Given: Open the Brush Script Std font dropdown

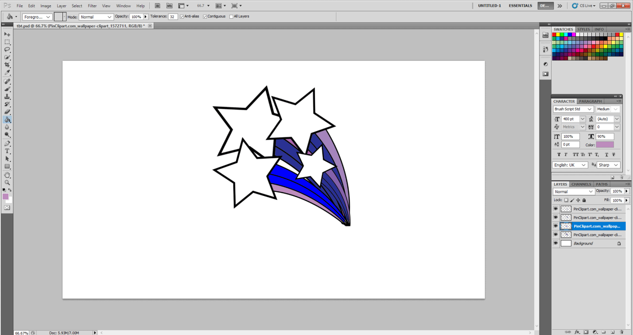Looking at the screenshot, I should click(x=573, y=109).
